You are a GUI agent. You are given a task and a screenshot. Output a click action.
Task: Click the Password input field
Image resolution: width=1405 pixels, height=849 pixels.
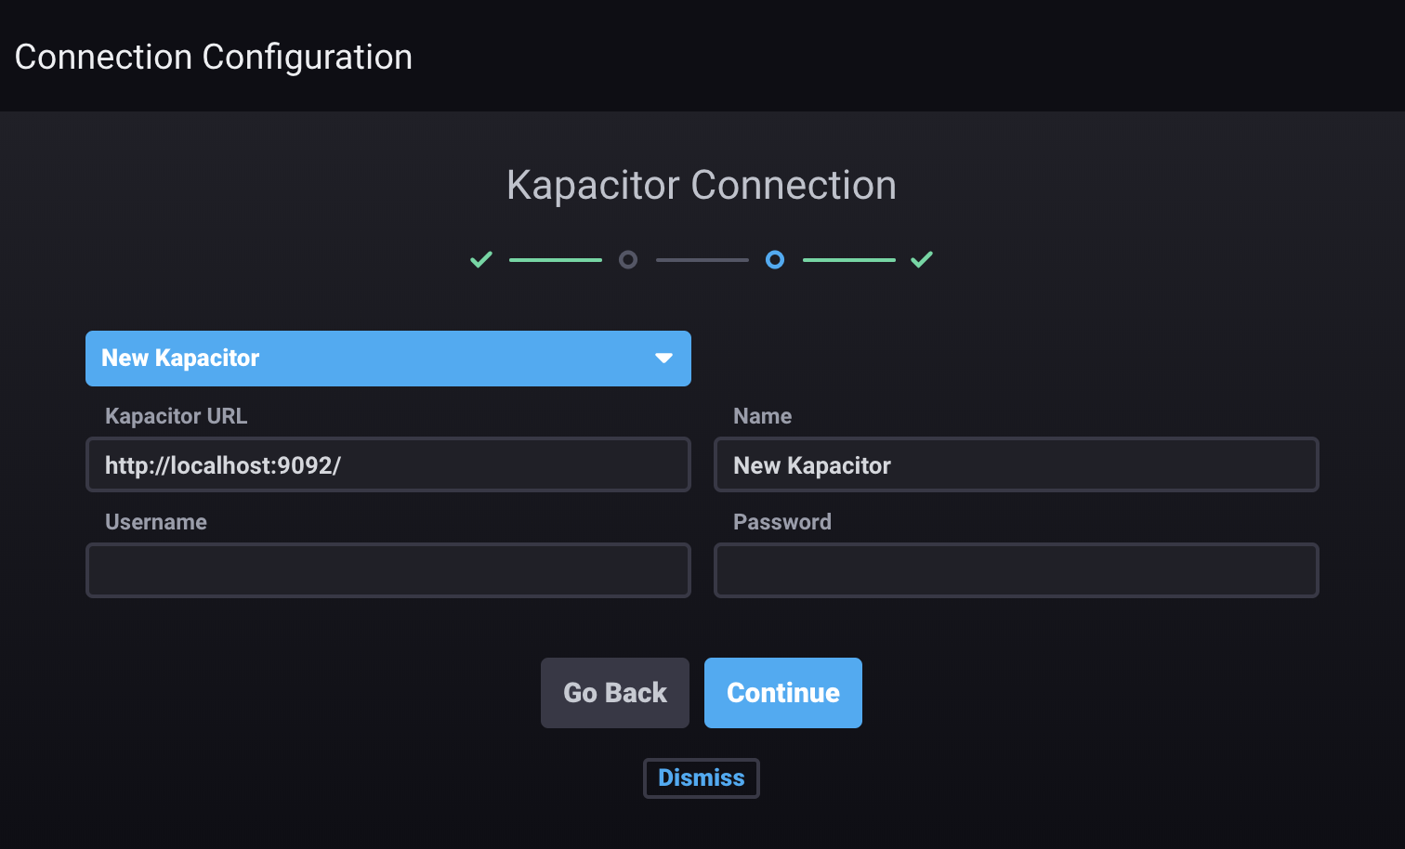point(1016,570)
